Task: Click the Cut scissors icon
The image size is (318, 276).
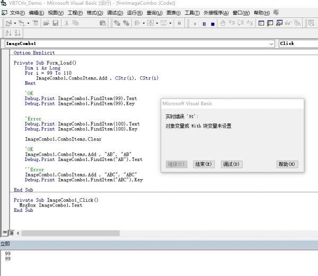Action: click(66, 23)
